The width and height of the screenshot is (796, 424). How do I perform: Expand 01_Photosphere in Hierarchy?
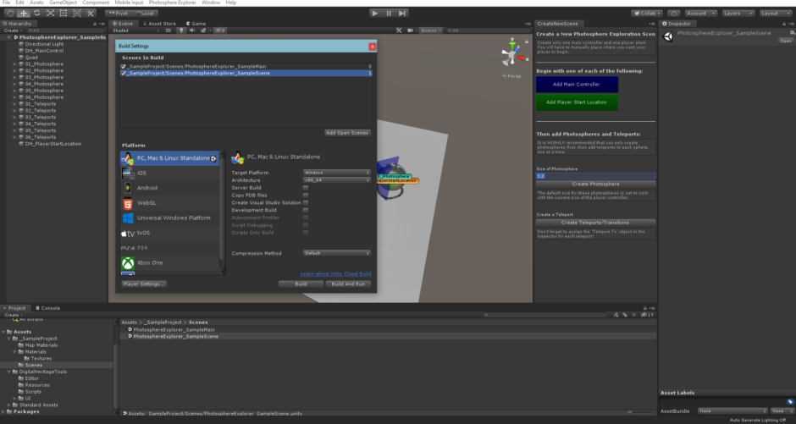[x=14, y=63]
